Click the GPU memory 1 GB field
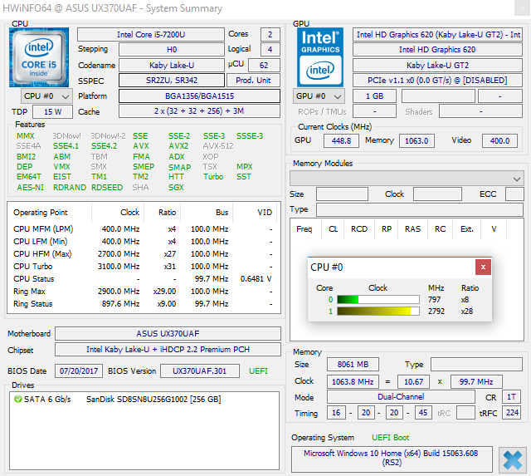Viewport: 531px width, 476px height. pyautogui.click(x=374, y=96)
